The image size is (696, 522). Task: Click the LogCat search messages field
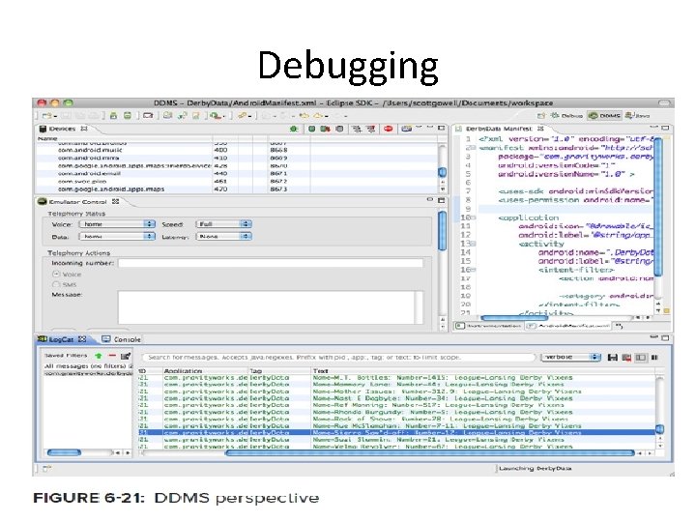(338, 358)
